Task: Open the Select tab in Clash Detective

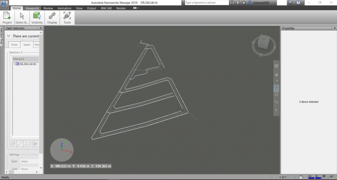Action: pos(27,45)
